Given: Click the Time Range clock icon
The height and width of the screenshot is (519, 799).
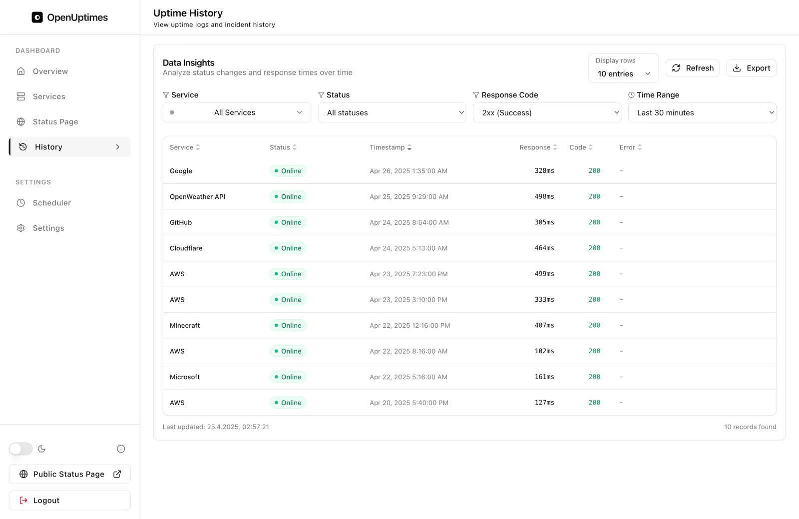Looking at the screenshot, I should [x=632, y=95].
